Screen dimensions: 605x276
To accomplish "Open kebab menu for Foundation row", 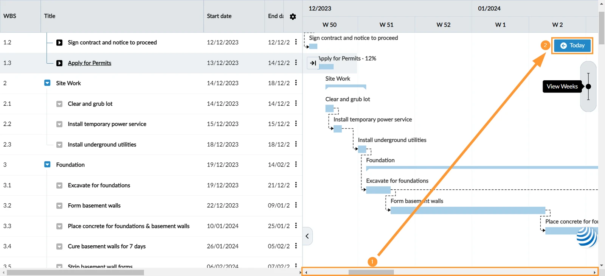I will (296, 164).
